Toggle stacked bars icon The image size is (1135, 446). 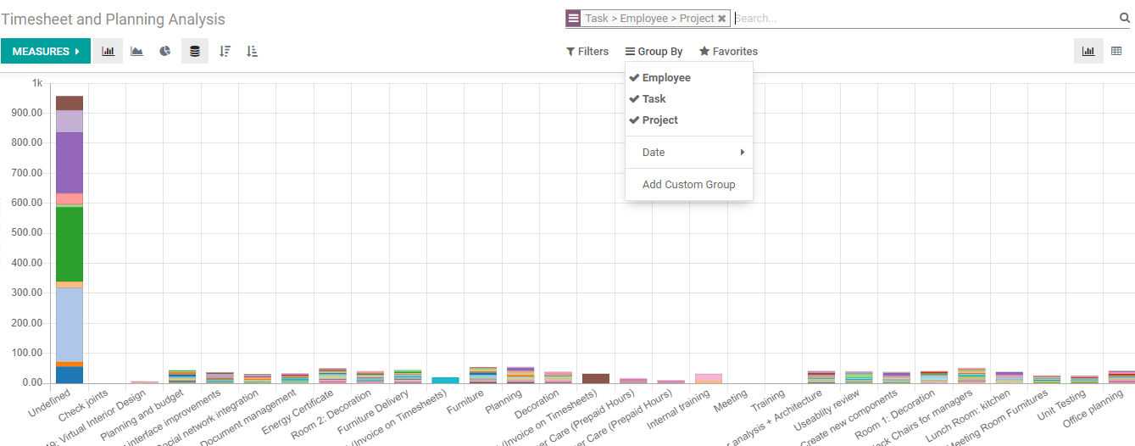click(195, 52)
